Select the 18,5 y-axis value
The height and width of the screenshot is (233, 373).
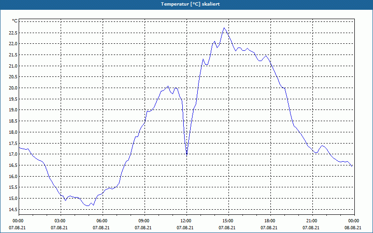[13, 121]
